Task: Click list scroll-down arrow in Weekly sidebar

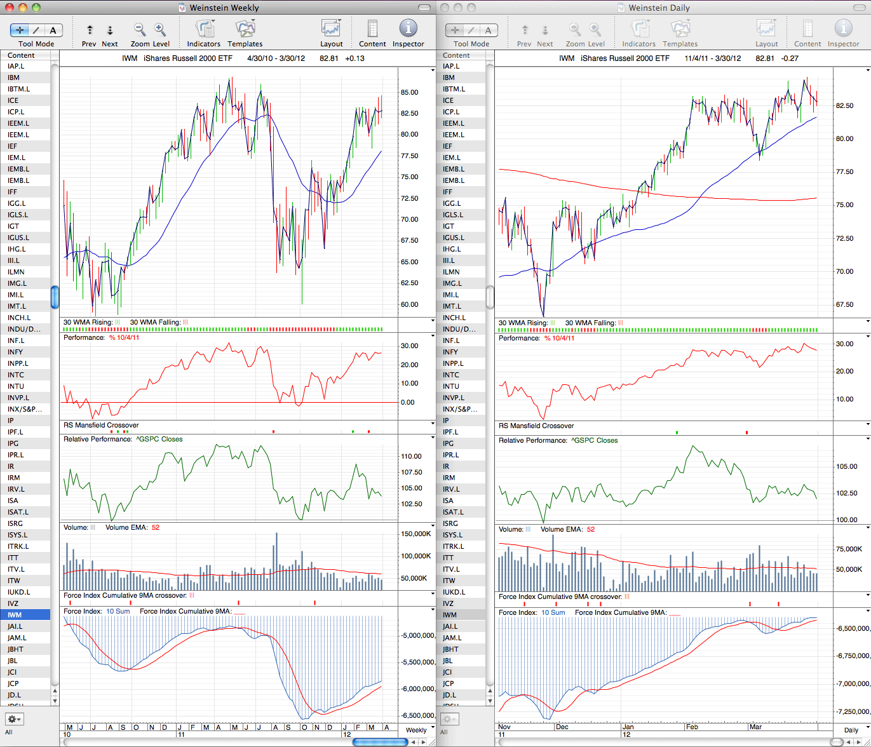Action: (x=55, y=701)
